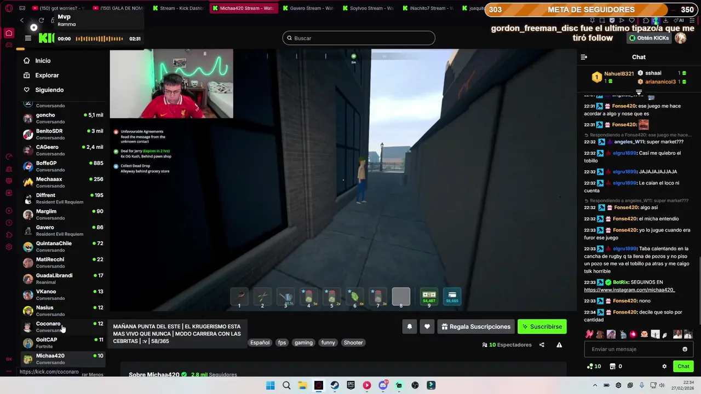
Task: Open Opera easy setup menu icon
Action: pyautogui.click(x=692, y=20)
